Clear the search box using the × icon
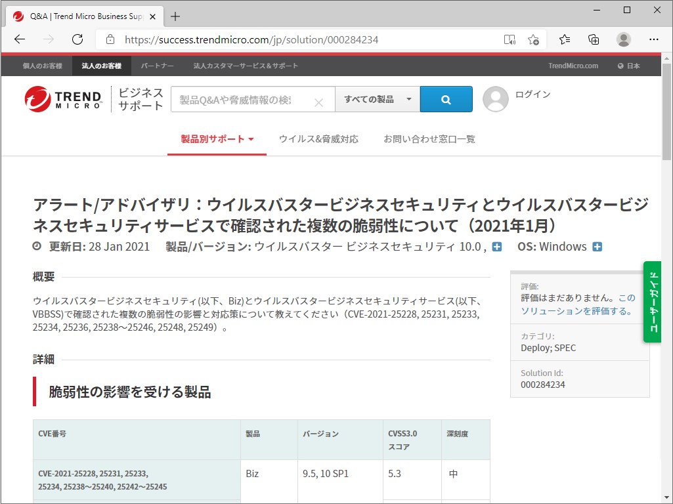 pos(320,102)
